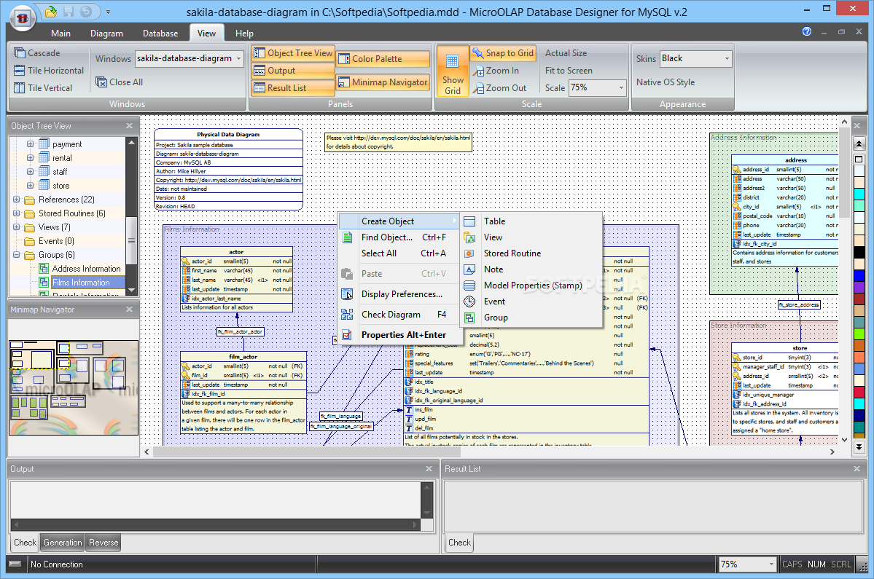Click Native OS Style

(x=666, y=82)
